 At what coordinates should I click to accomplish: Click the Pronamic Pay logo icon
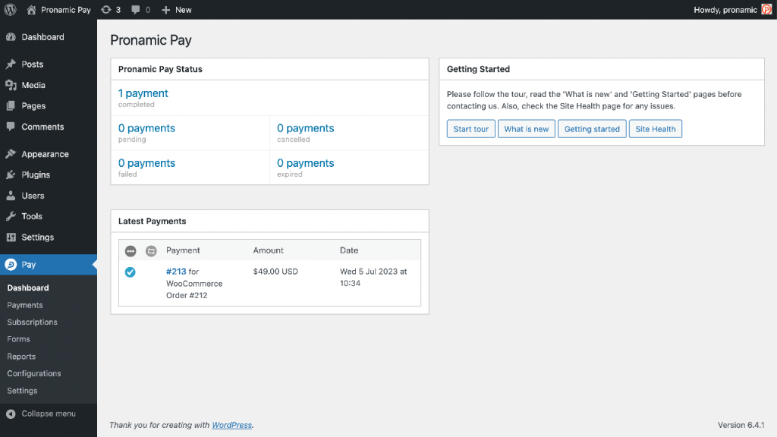click(11, 265)
